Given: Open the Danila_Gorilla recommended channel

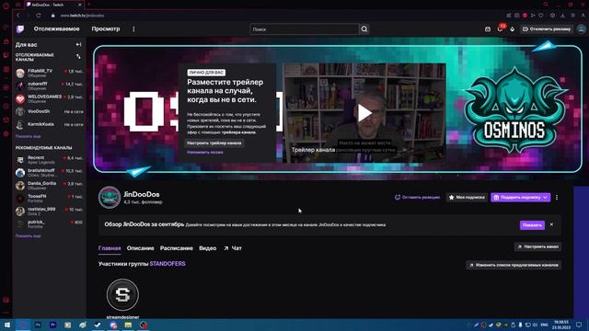Looking at the screenshot, I should coord(49,186).
